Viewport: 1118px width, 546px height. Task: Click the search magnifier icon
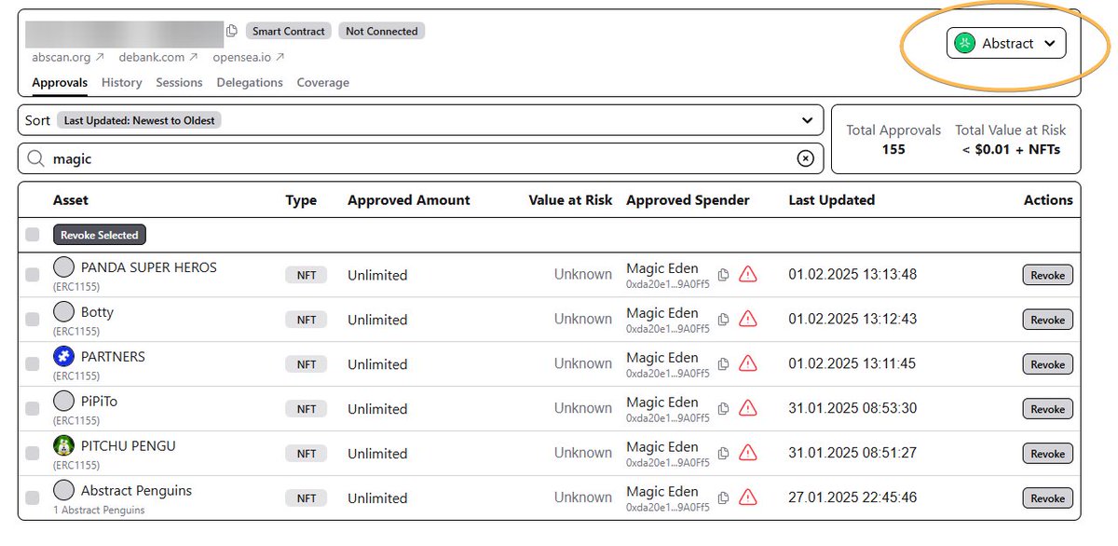click(36, 159)
